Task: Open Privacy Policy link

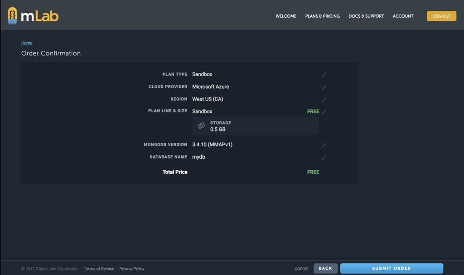Action: point(132,269)
